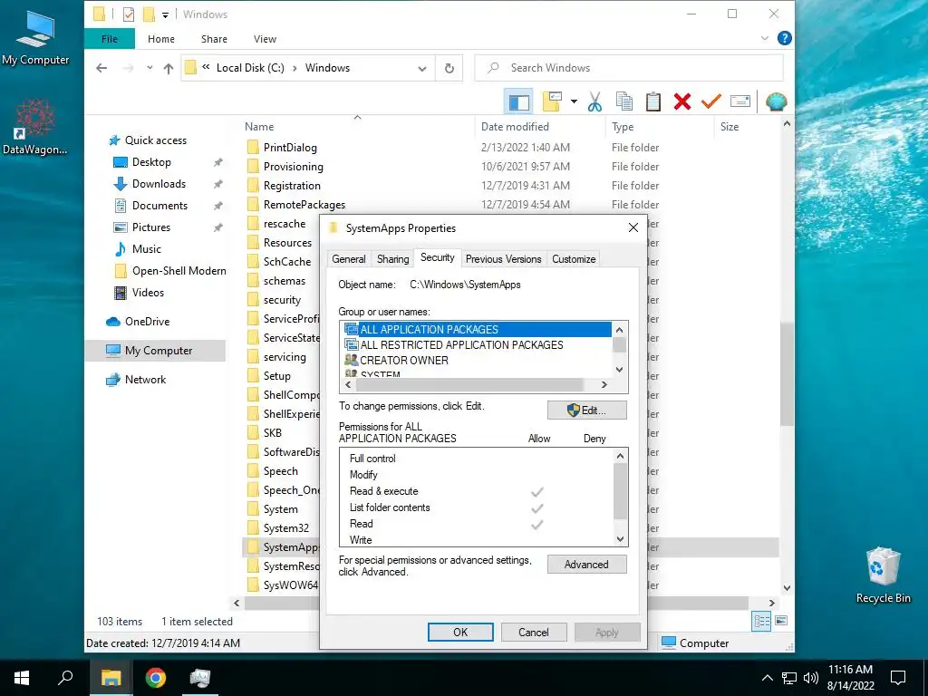
Task: Switch to details view icon in status bar
Action: pyautogui.click(x=761, y=622)
